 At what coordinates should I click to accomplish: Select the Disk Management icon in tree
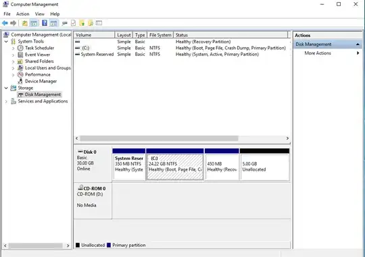[20, 94]
